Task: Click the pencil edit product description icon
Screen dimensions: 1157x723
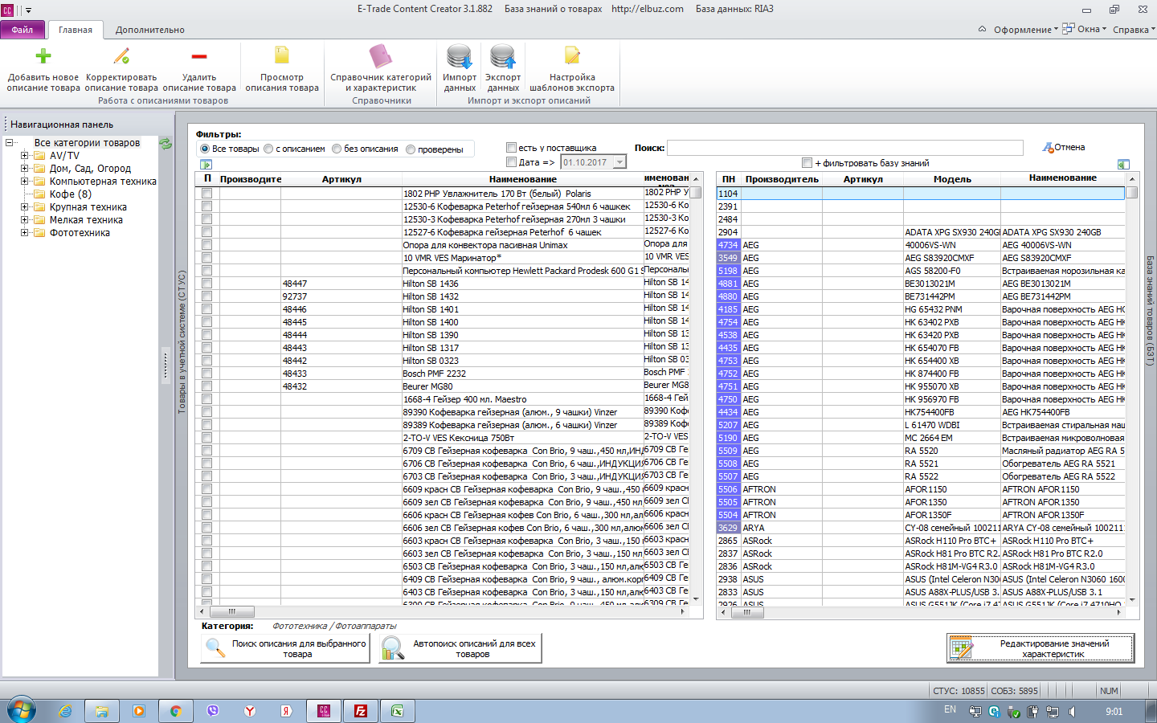Action: [x=121, y=55]
